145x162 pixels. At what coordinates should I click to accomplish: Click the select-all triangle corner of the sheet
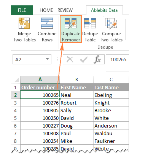tap(17, 80)
